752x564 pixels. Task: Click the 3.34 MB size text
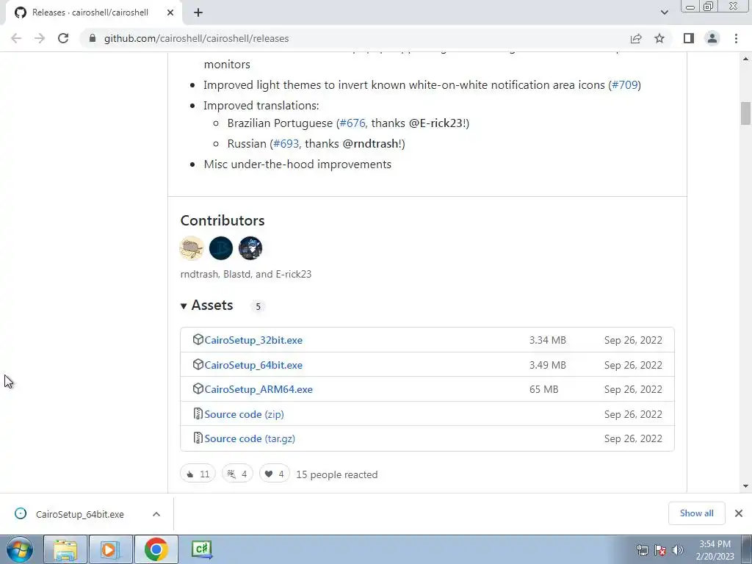(547, 340)
